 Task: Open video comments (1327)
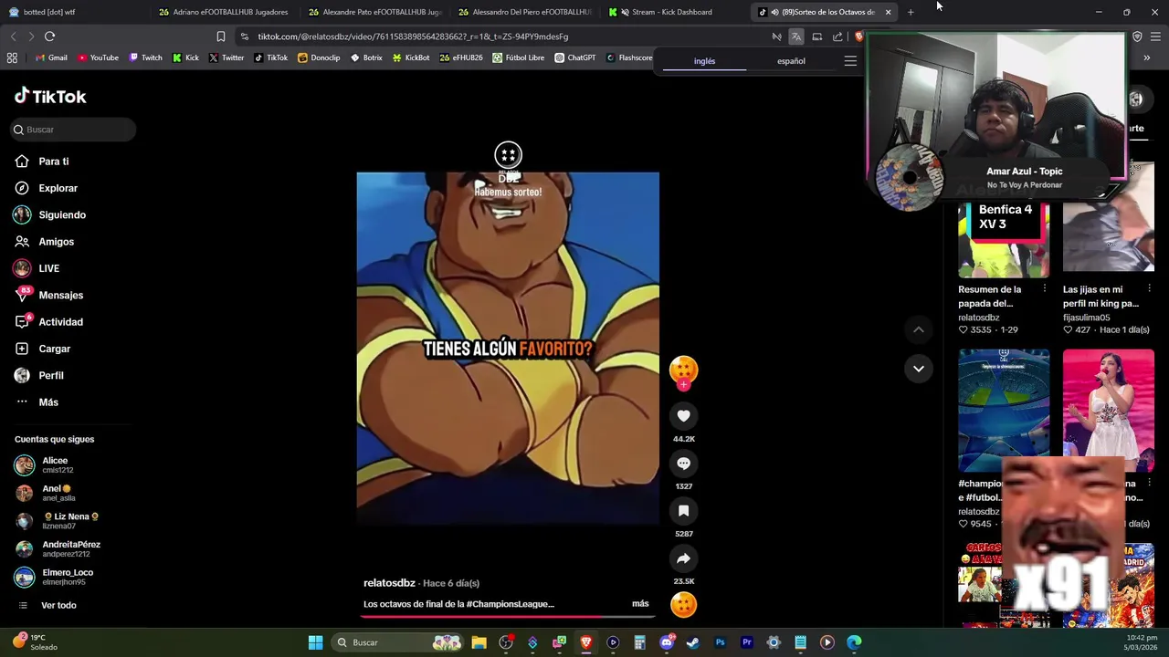tap(683, 464)
